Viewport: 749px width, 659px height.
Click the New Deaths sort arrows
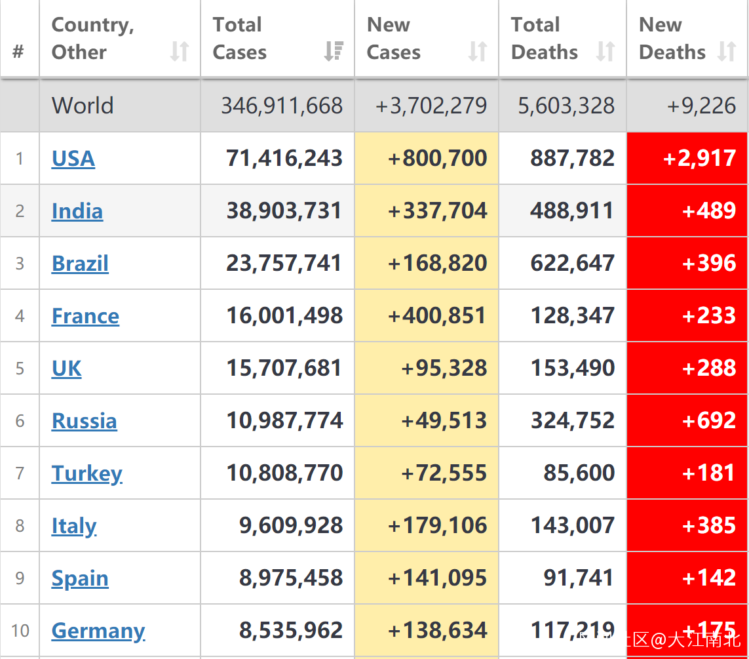tap(727, 51)
